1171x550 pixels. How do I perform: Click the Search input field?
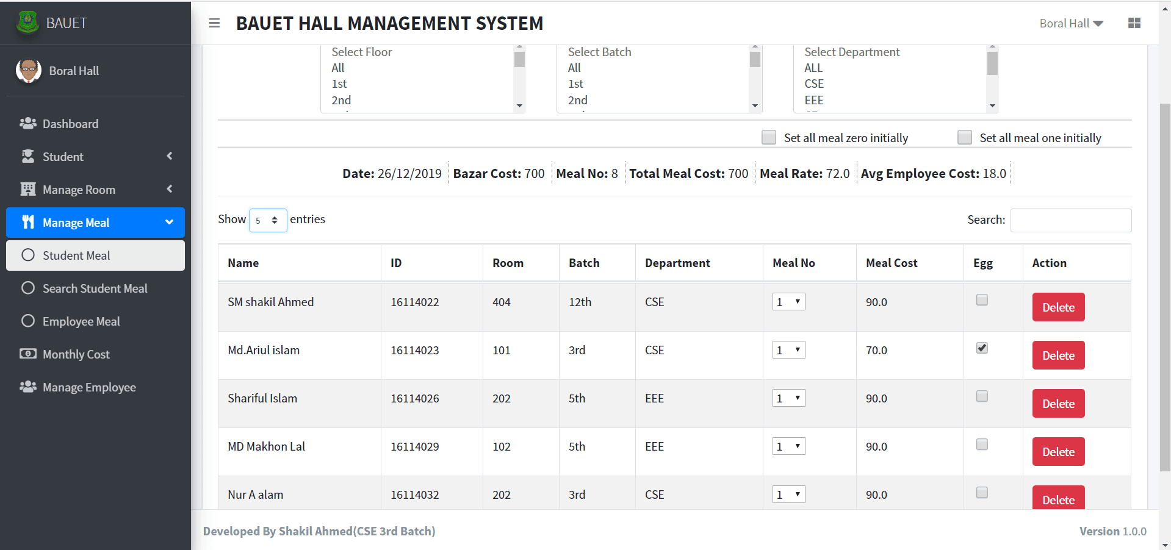coord(1071,220)
